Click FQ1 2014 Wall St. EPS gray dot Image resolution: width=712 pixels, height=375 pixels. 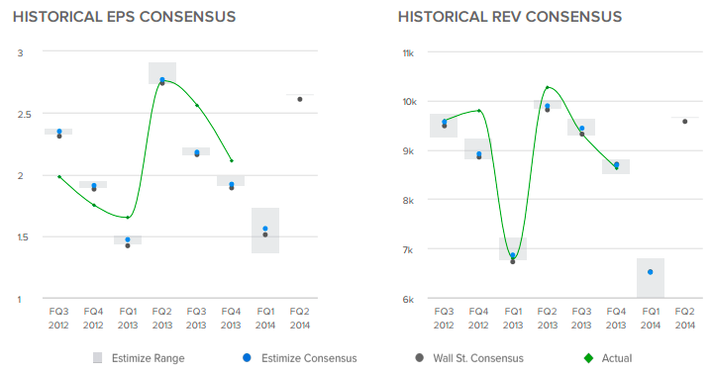265,234
